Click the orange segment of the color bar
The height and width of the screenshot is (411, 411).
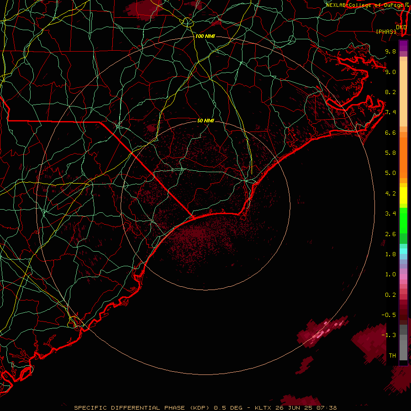click(403, 157)
